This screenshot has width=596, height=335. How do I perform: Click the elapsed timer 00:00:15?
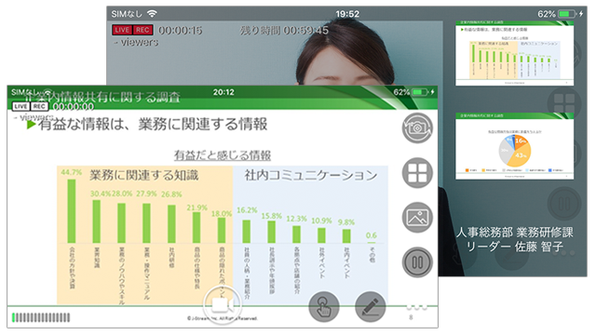click(x=180, y=31)
